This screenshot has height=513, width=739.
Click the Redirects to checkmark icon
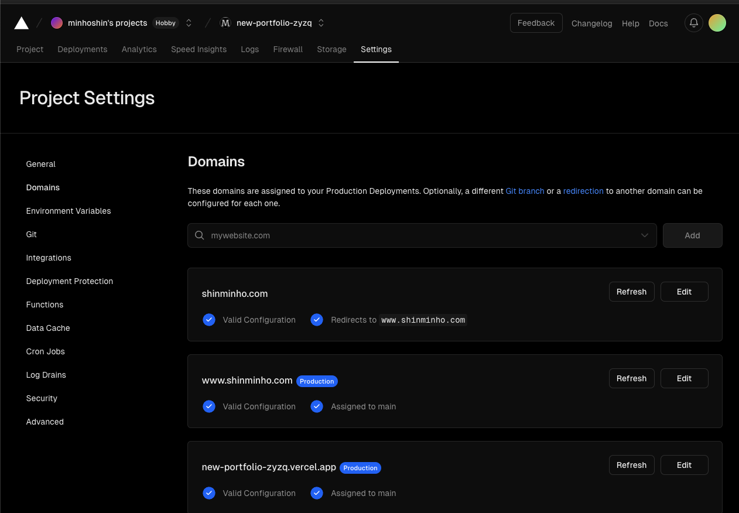coord(317,320)
